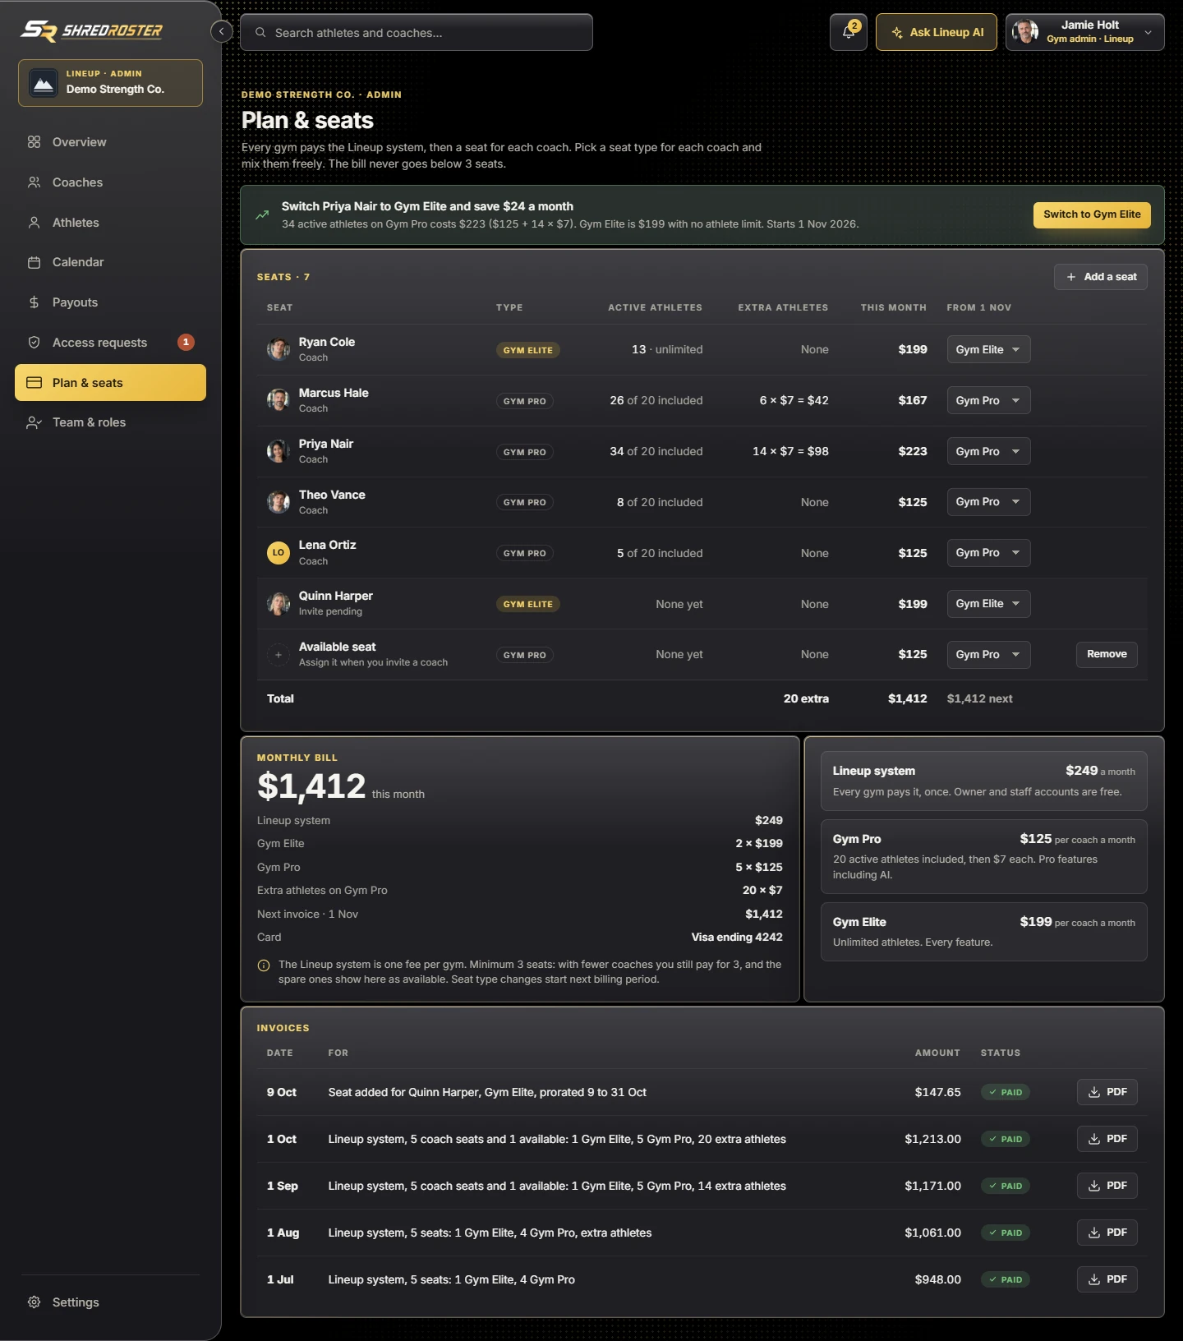
Task: Open Quinn Harper's seat type dropdown
Action: point(988,604)
